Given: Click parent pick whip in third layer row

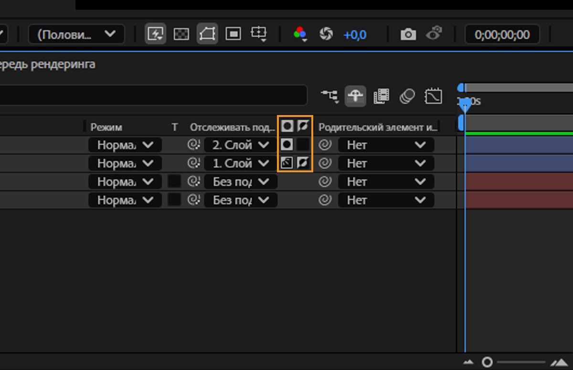Looking at the screenshot, I should 325,181.
